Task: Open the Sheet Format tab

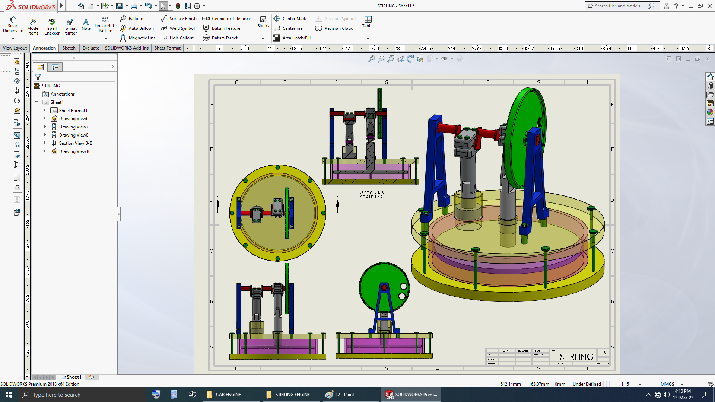Action: [x=167, y=48]
